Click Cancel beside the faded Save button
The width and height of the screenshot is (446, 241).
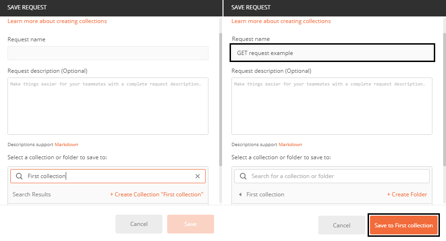[138, 224]
